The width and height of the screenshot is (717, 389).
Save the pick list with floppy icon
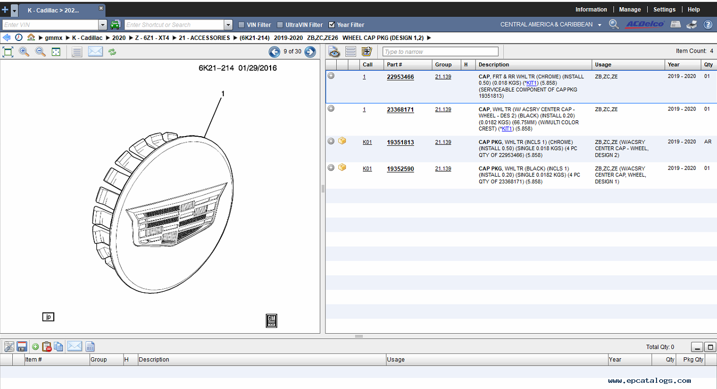point(22,347)
